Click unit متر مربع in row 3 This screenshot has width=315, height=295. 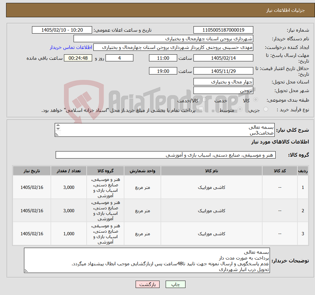(142, 234)
